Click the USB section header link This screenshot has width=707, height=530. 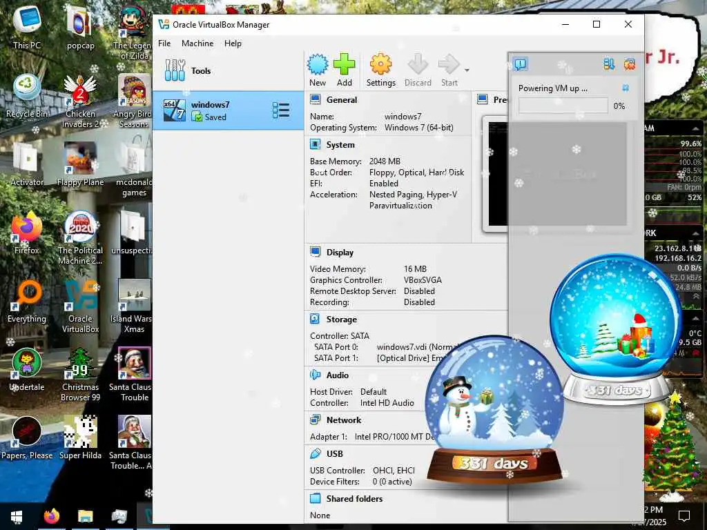[x=335, y=454]
